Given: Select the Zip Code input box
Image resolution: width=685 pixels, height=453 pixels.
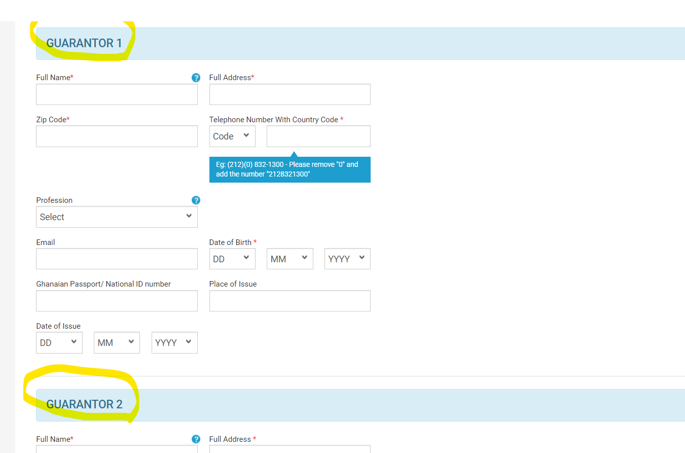Looking at the screenshot, I should point(117,136).
